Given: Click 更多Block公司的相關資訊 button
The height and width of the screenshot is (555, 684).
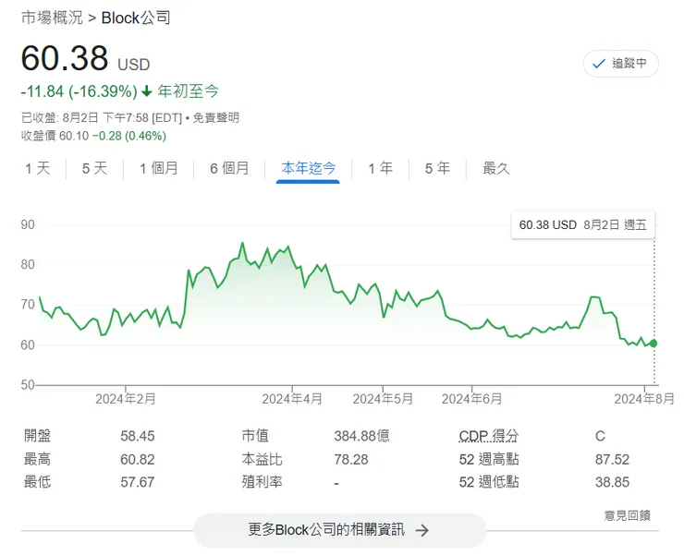Looking at the screenshot, I should click(340, 530).
